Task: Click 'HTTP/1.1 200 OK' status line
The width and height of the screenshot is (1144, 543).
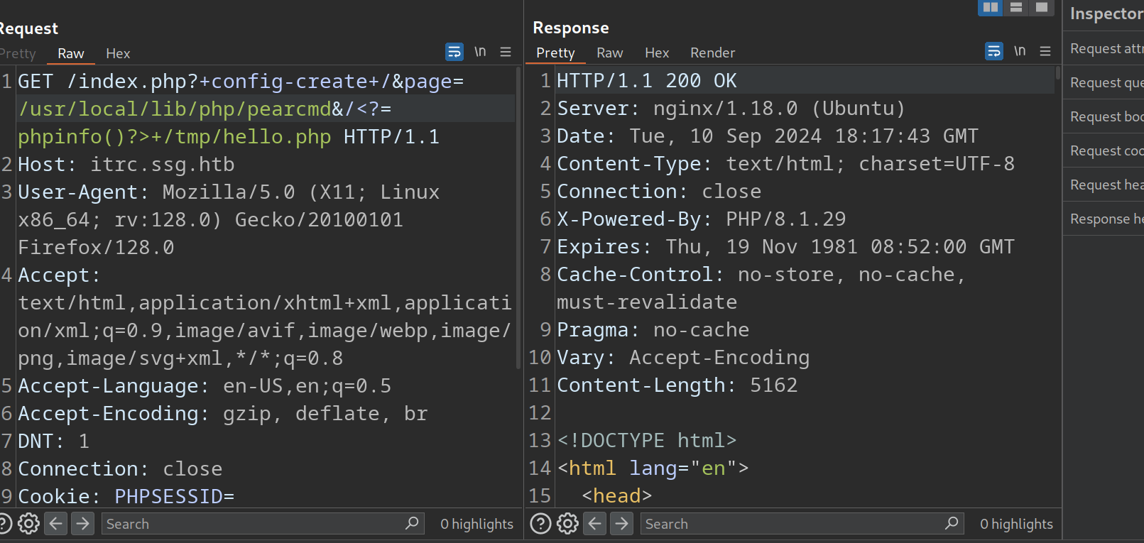Action: 647,81
